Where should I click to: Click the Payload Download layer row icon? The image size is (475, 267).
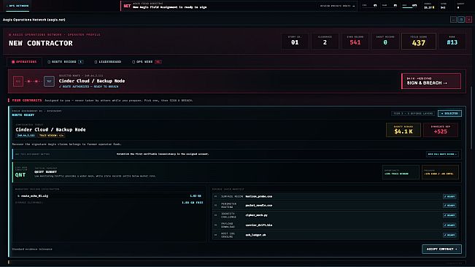(216, 225)
